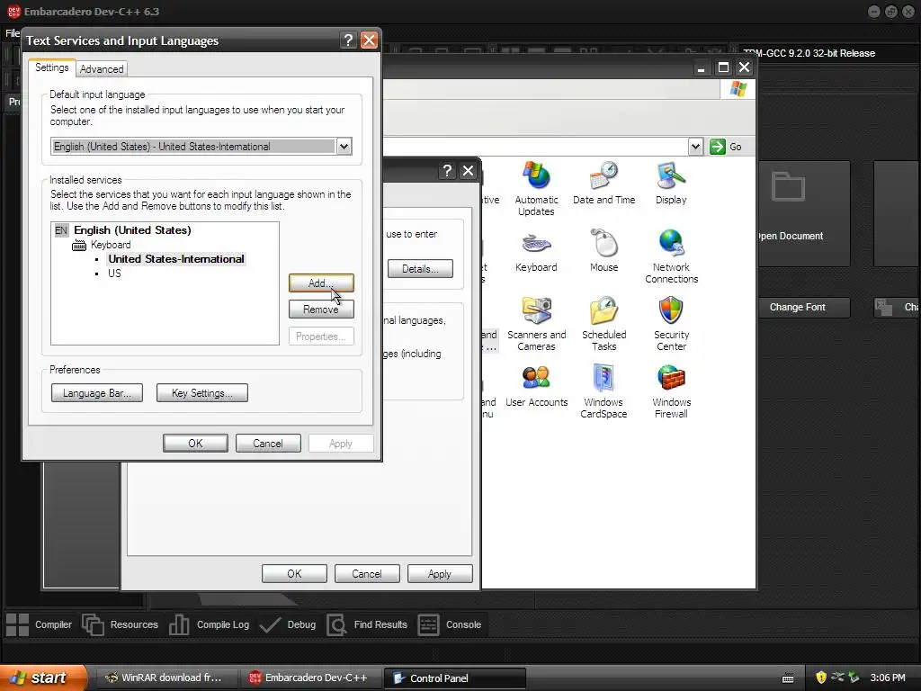Switch to the Compile Log tab

[209, 624]
